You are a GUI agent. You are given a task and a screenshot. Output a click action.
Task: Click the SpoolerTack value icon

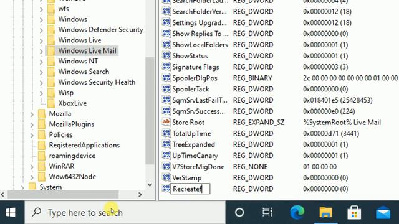(x=166, y=89)
